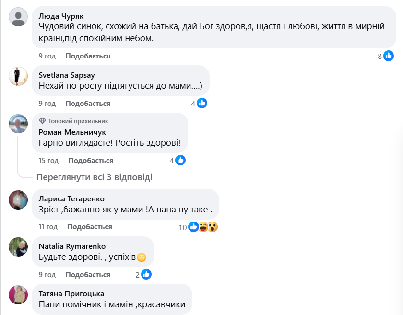This screenshot has width=403, height=315.
Task: Like Svetlana Sapsay's comment via Подобається
Action: coord(88,104)
